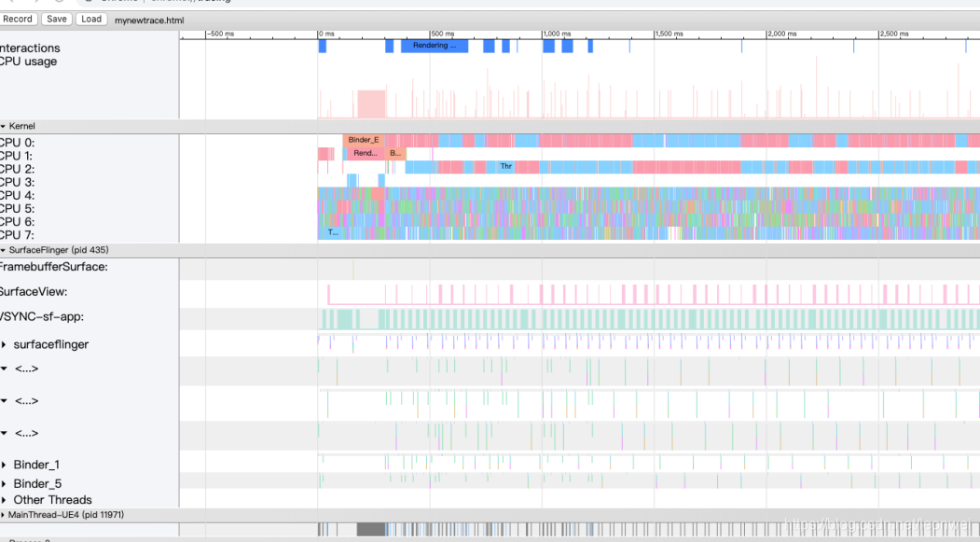This screenshot has height=542, width=980.
Task: Select the "T..." slice on CPU 7
Action: (x=332, y=232)
